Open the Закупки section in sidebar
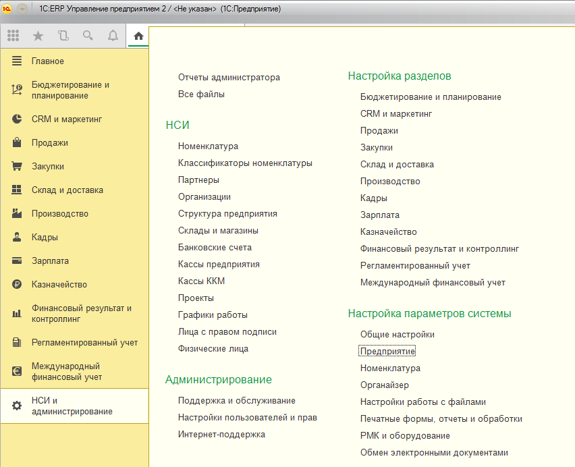575x467 pixels. (x=48, y=167)
